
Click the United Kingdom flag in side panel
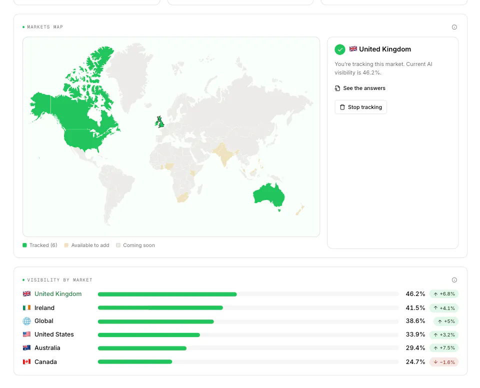click(353, 48)
